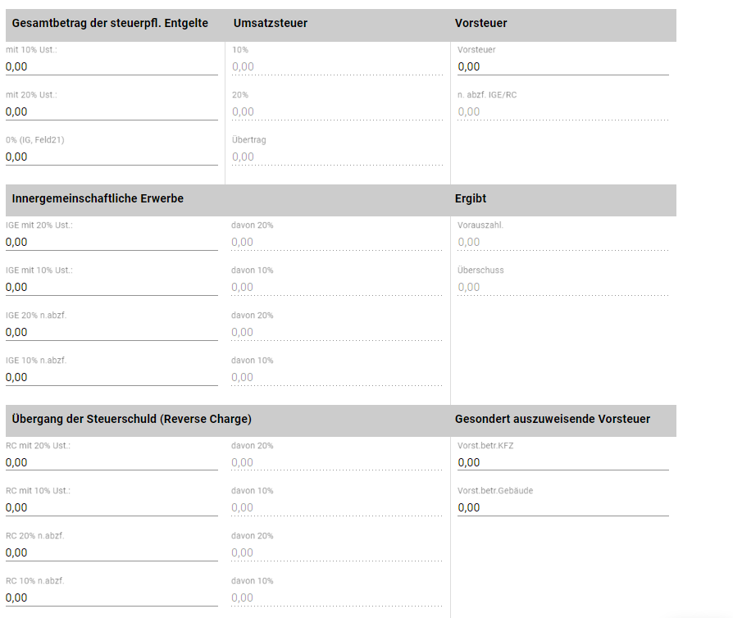Click the 'mit 10% Ust.' amount field
The width and height of the screenshot is (733, 618).
[112, 67]
